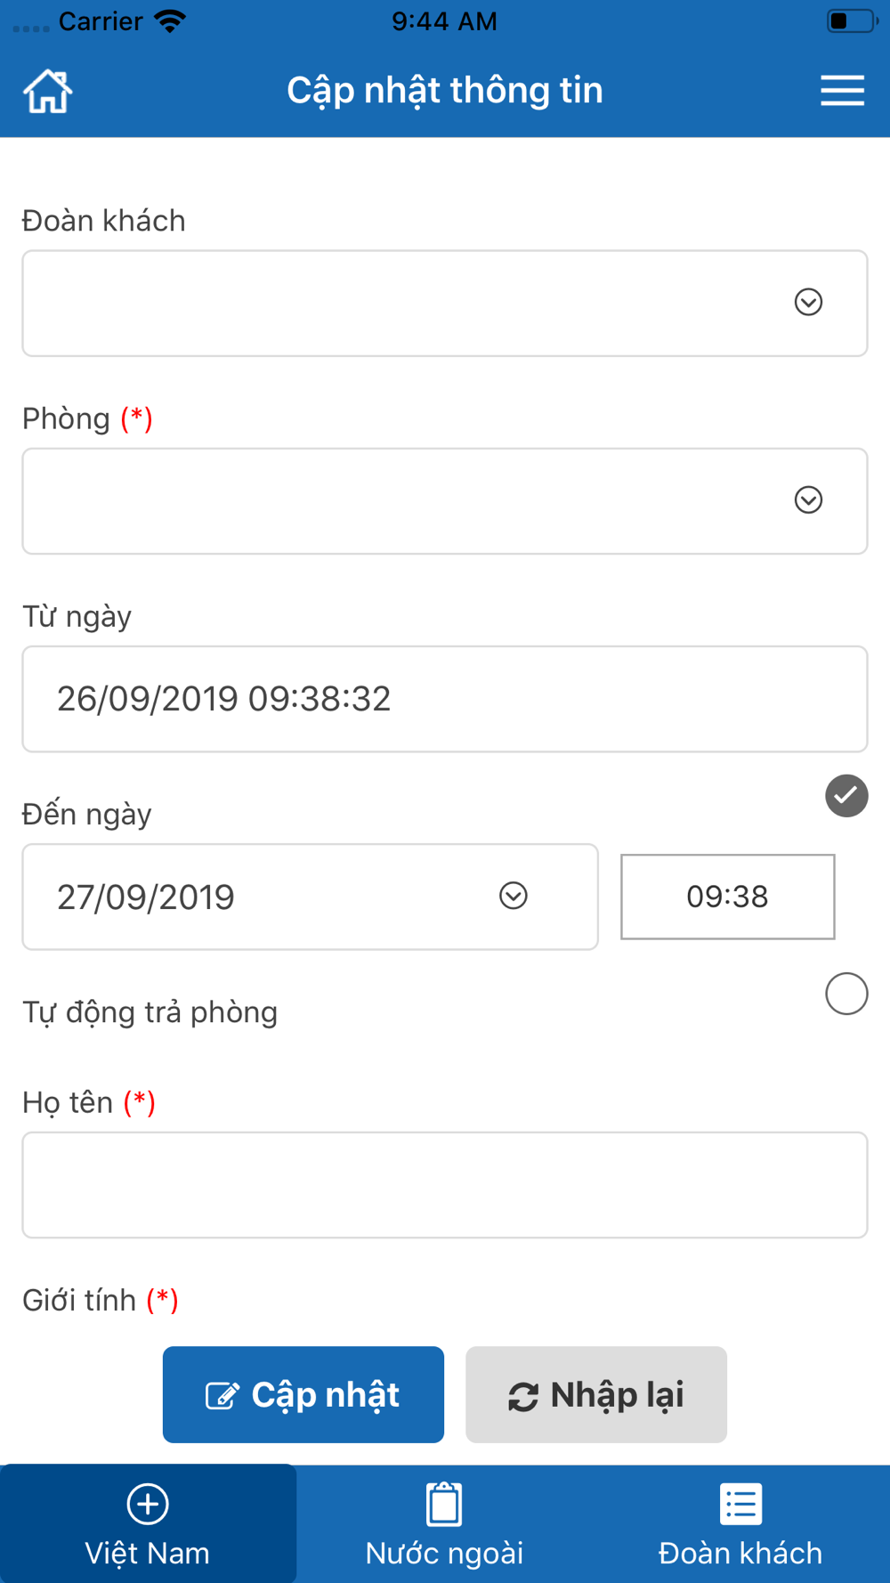890x1583 pixels.
Task: Enable the Tự động trả phòng option
Action: coord(846,994)
